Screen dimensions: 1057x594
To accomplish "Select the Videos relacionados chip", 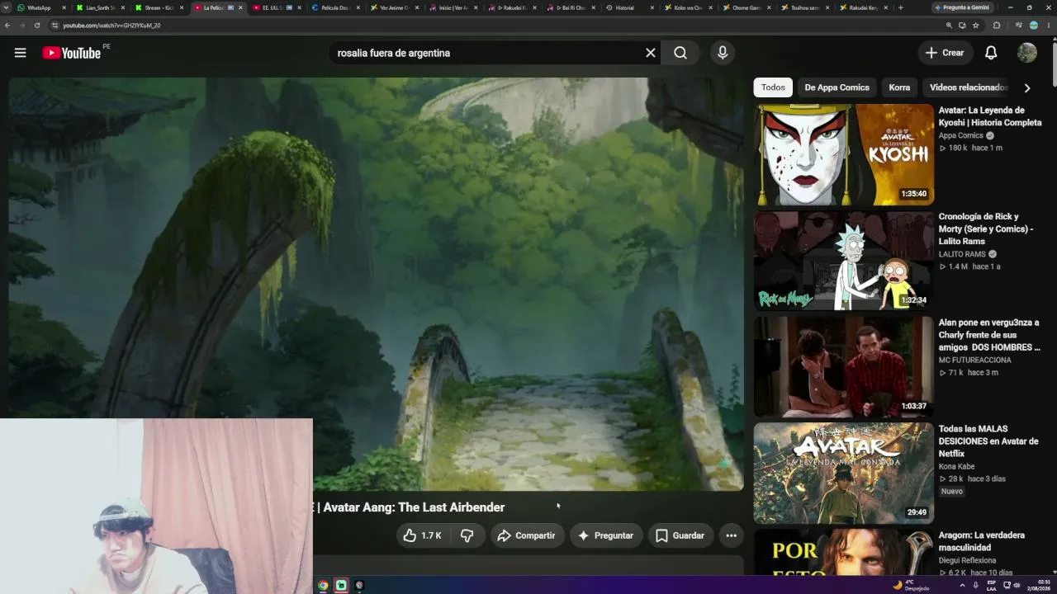I will click(x=968, y=87).
